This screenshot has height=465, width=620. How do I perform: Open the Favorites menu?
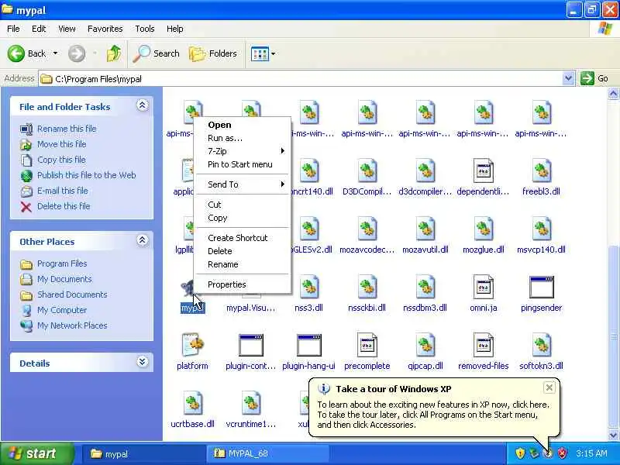click(x=105, y=29)
